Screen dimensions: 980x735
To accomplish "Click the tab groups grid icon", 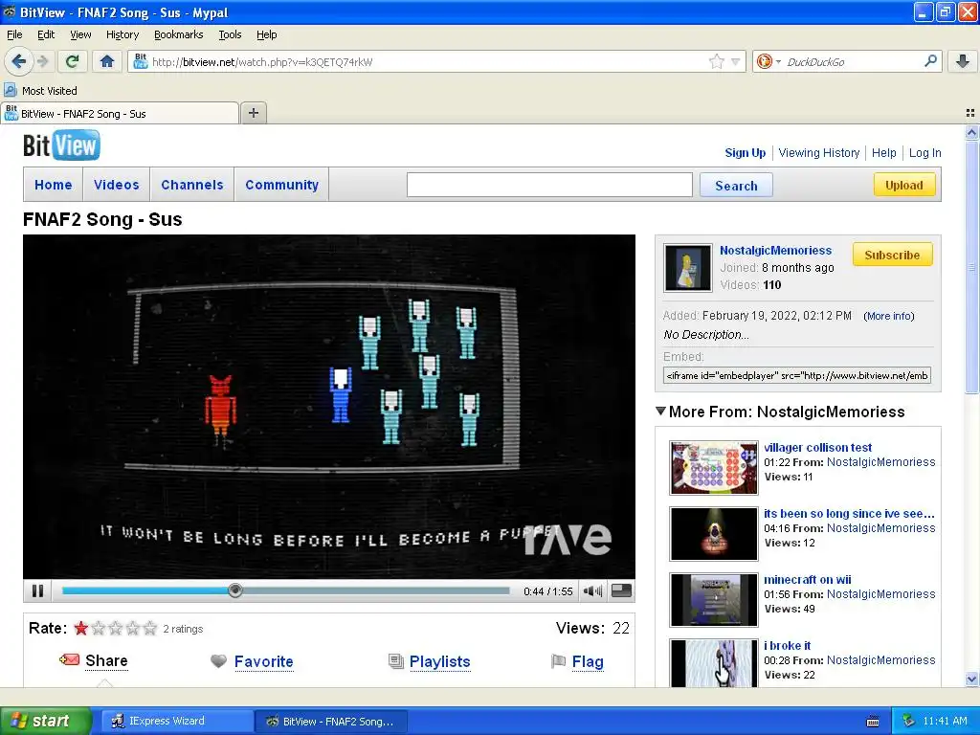I will coord(970,113).
